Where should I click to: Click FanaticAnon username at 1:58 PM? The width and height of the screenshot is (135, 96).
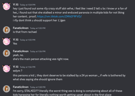(x=21, y=87)
